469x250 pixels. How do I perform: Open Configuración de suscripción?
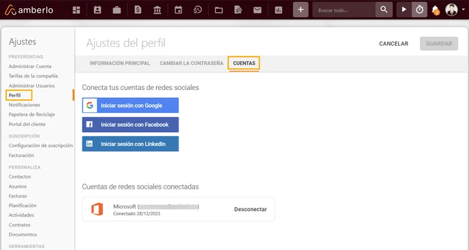point(41,145)
